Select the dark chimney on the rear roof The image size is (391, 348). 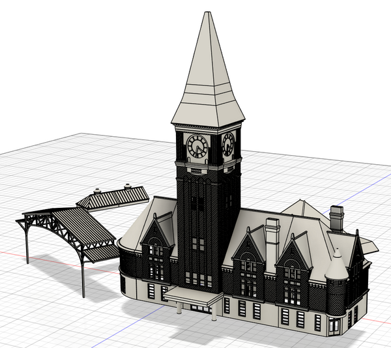coord(337,218)
